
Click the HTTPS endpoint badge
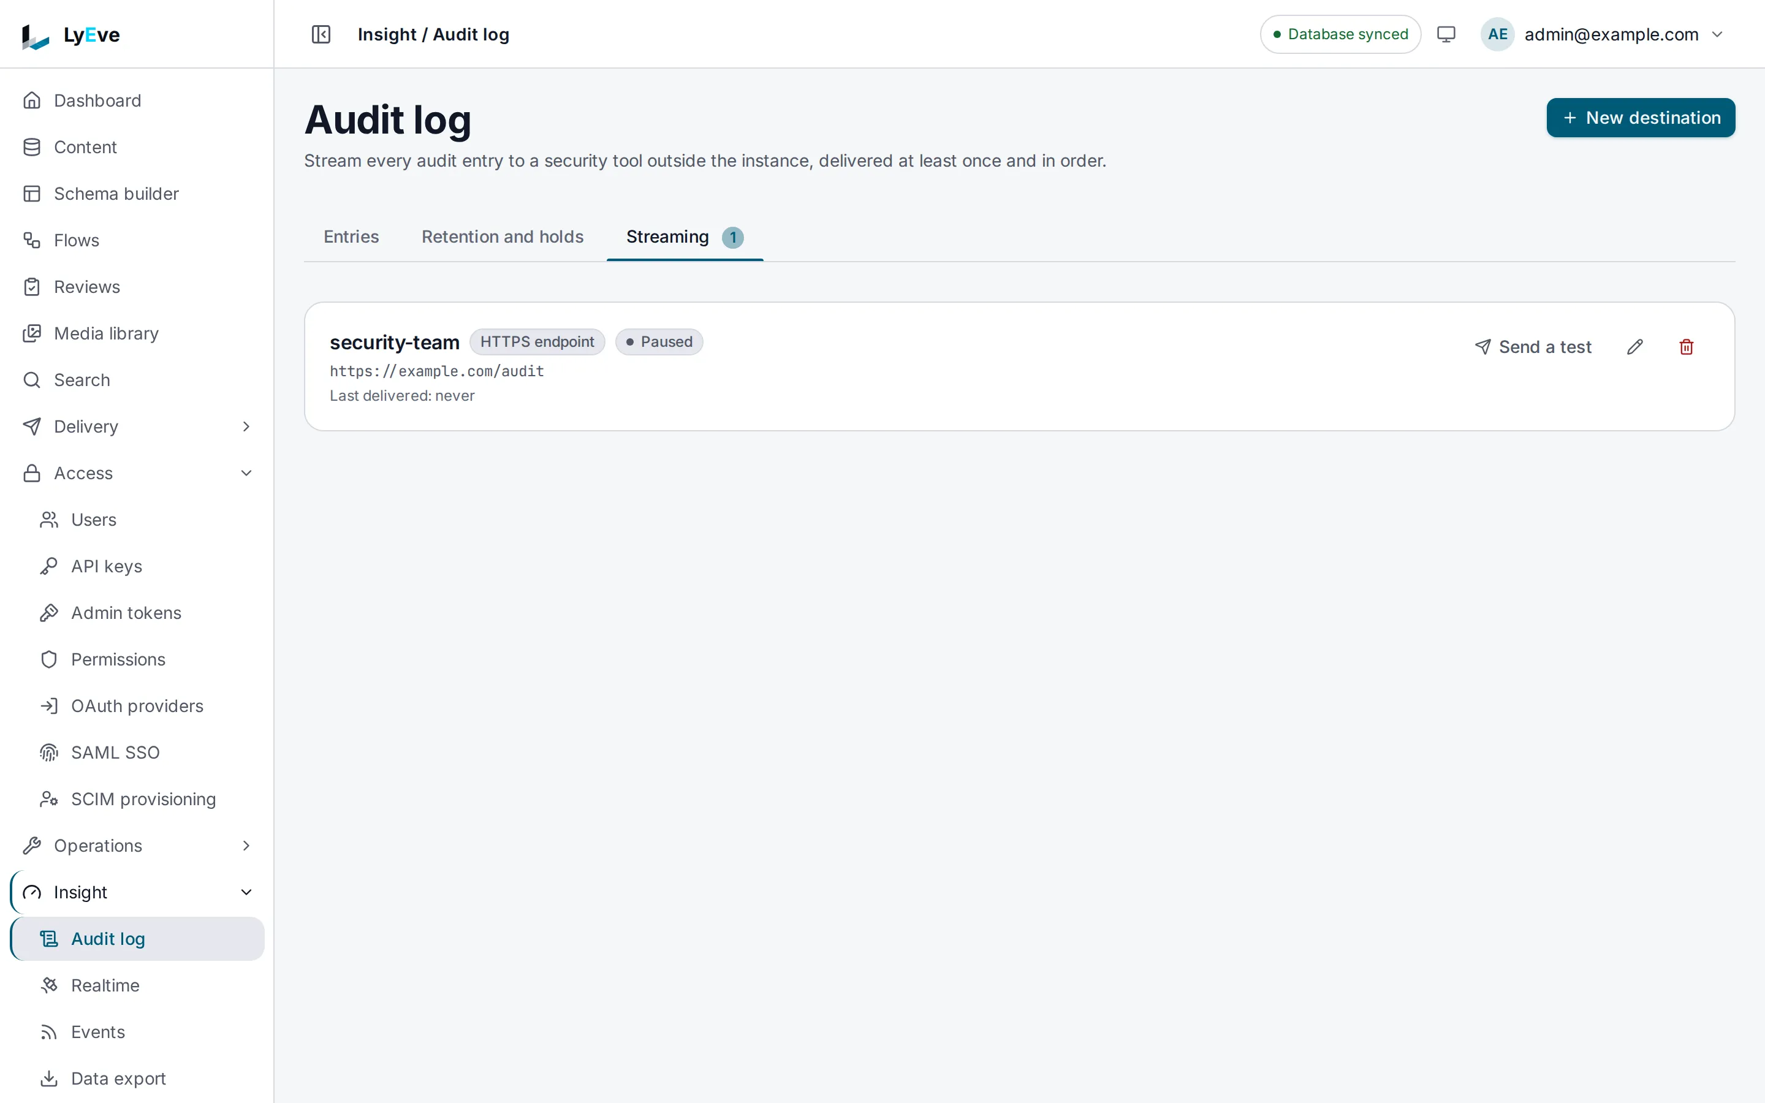click(537, 342)
